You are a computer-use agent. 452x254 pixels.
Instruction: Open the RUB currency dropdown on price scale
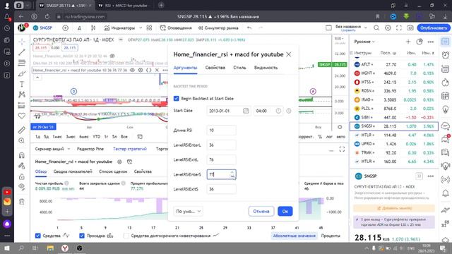[339, 39]
